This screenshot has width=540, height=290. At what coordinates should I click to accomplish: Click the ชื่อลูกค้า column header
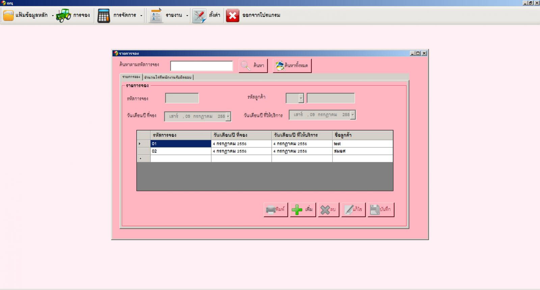(362, 135)
